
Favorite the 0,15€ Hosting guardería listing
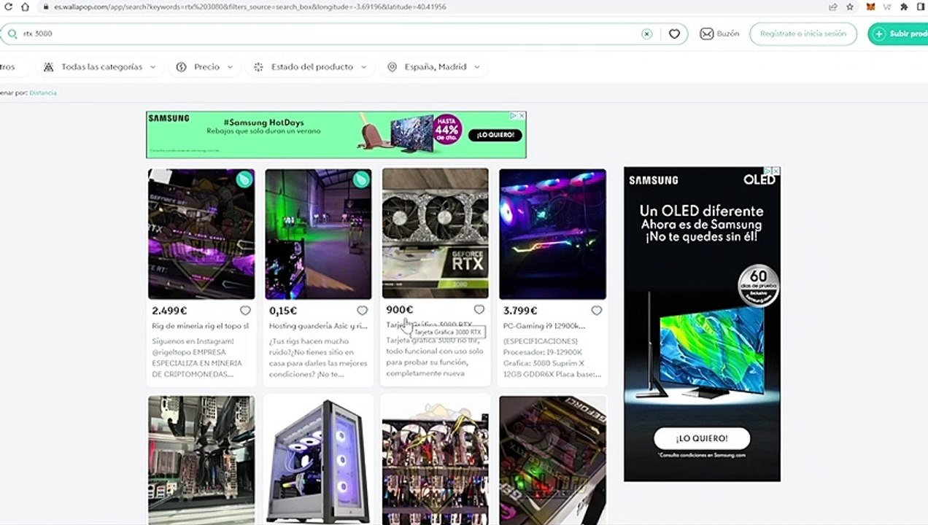pos(362,311)
